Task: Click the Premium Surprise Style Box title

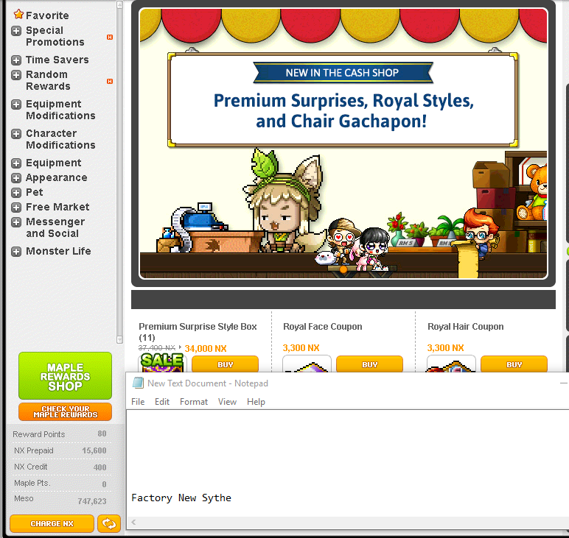Action: coord(198,332)
